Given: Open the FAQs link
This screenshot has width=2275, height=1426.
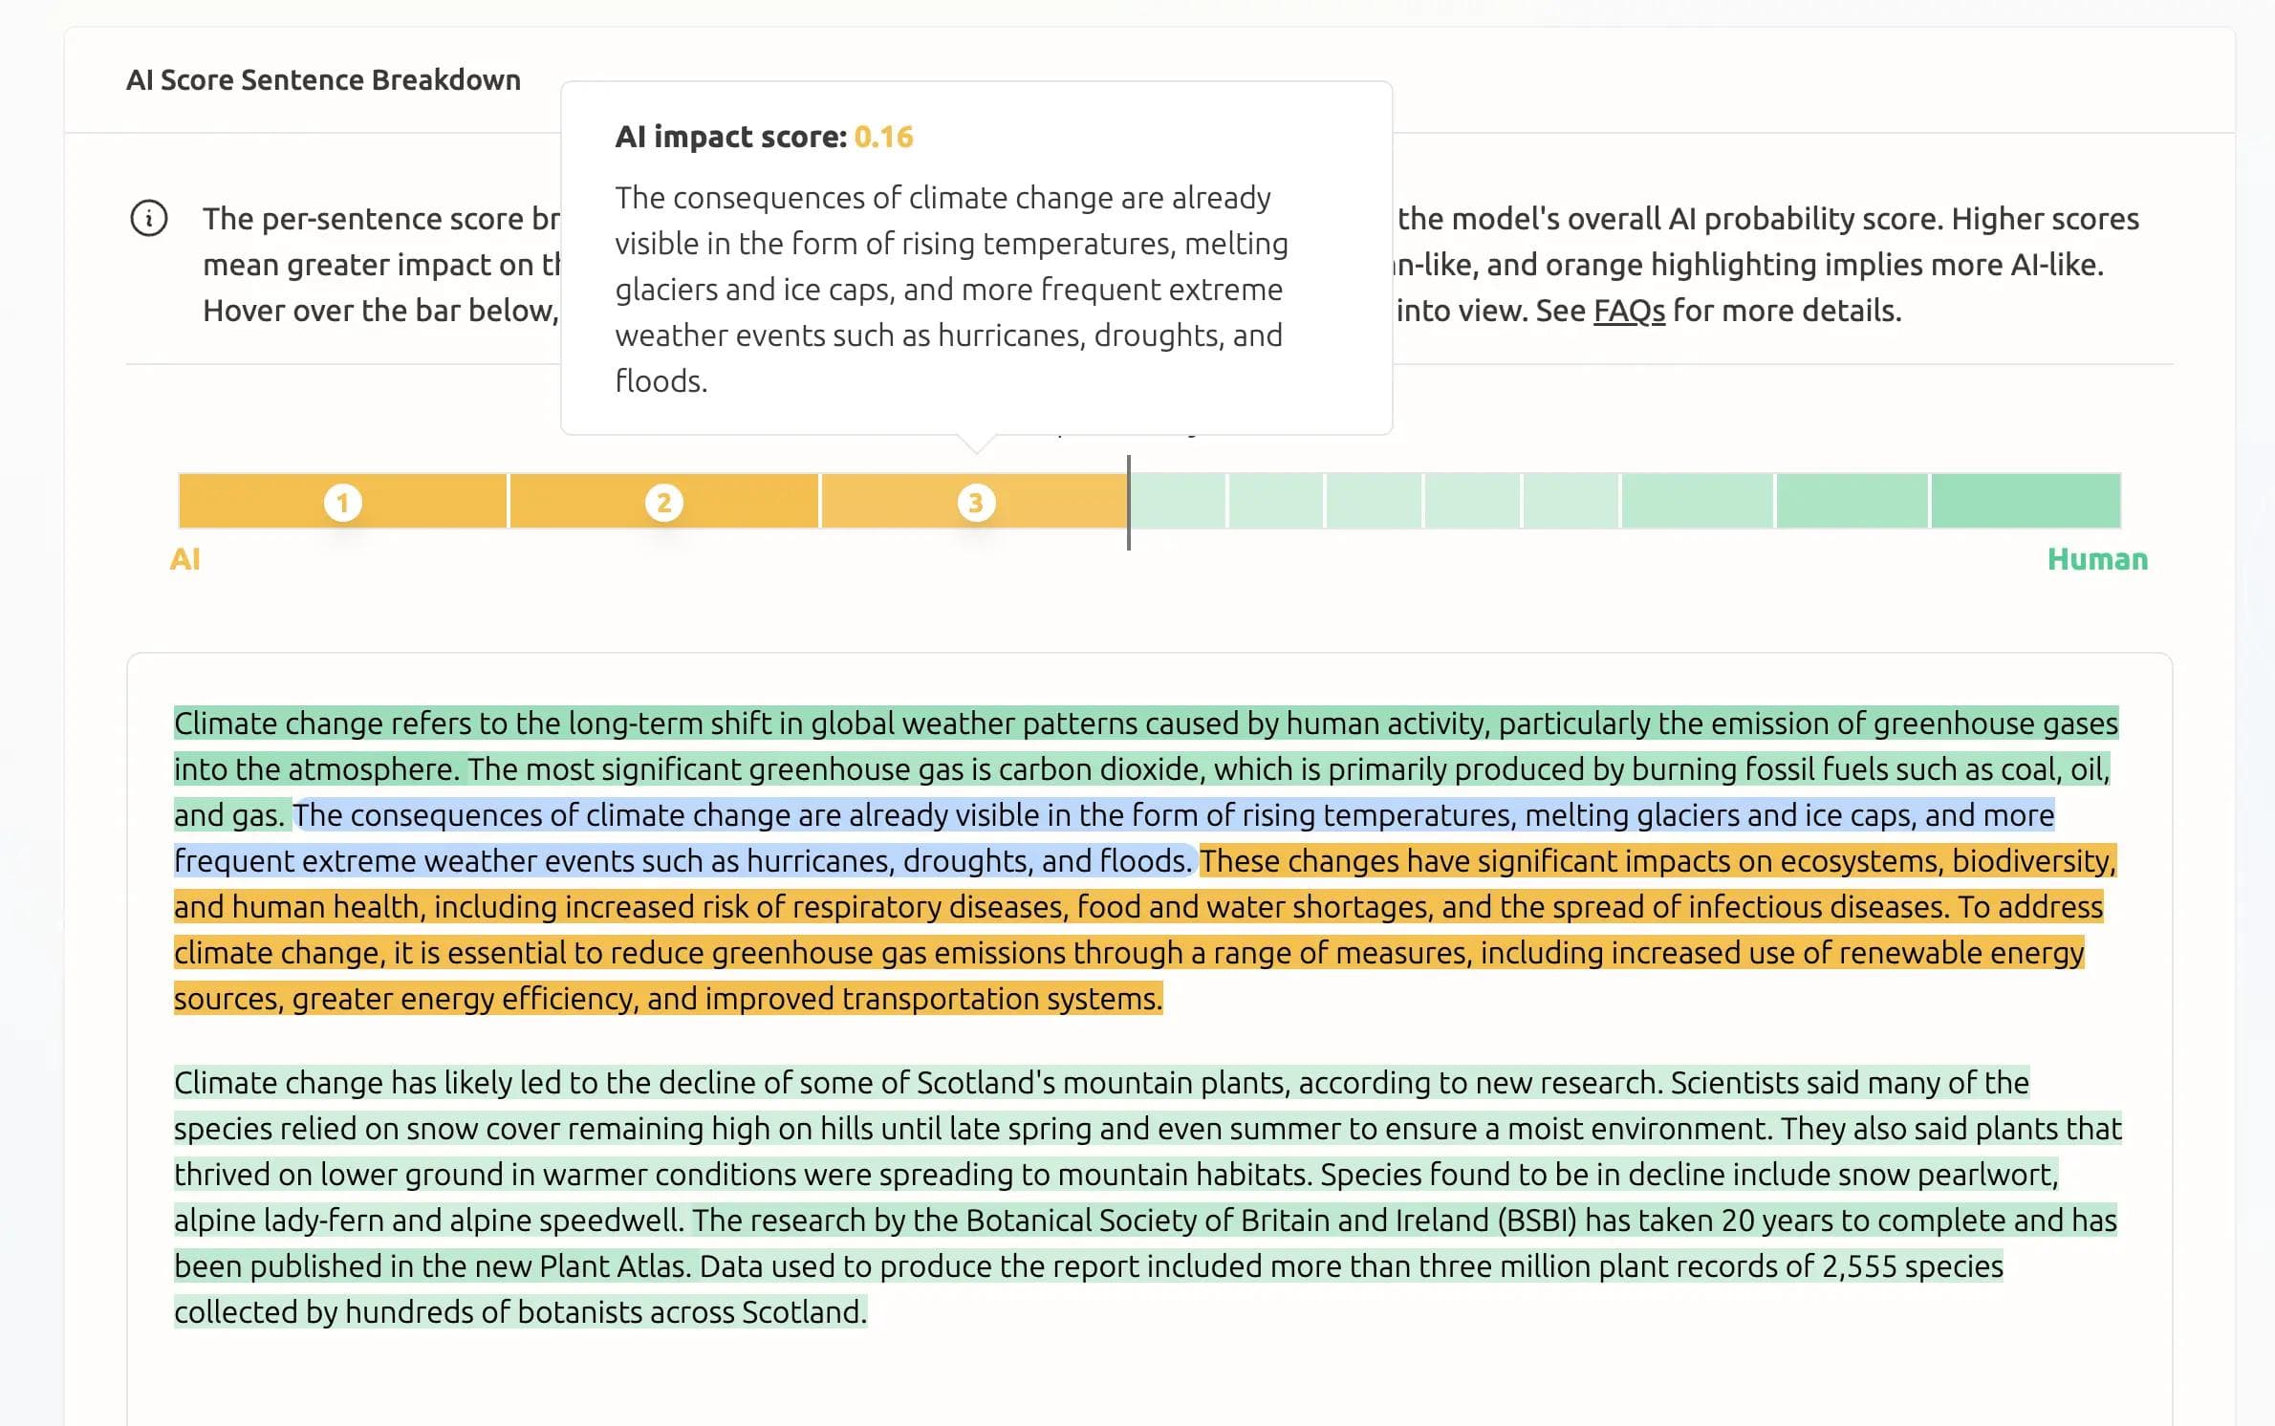Looking at the screenshot, I should tap(1629, 311).
